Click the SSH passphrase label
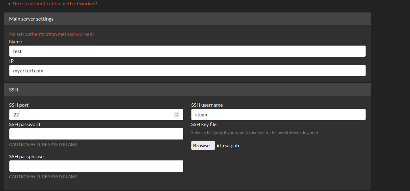Screen dimensions: 410x191 26,156
